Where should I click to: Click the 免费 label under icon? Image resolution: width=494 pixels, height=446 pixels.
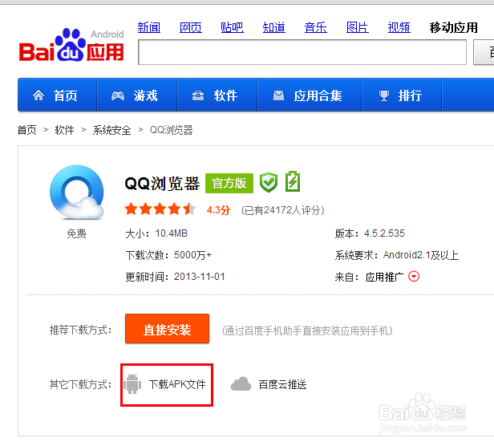tap(76, 233)
